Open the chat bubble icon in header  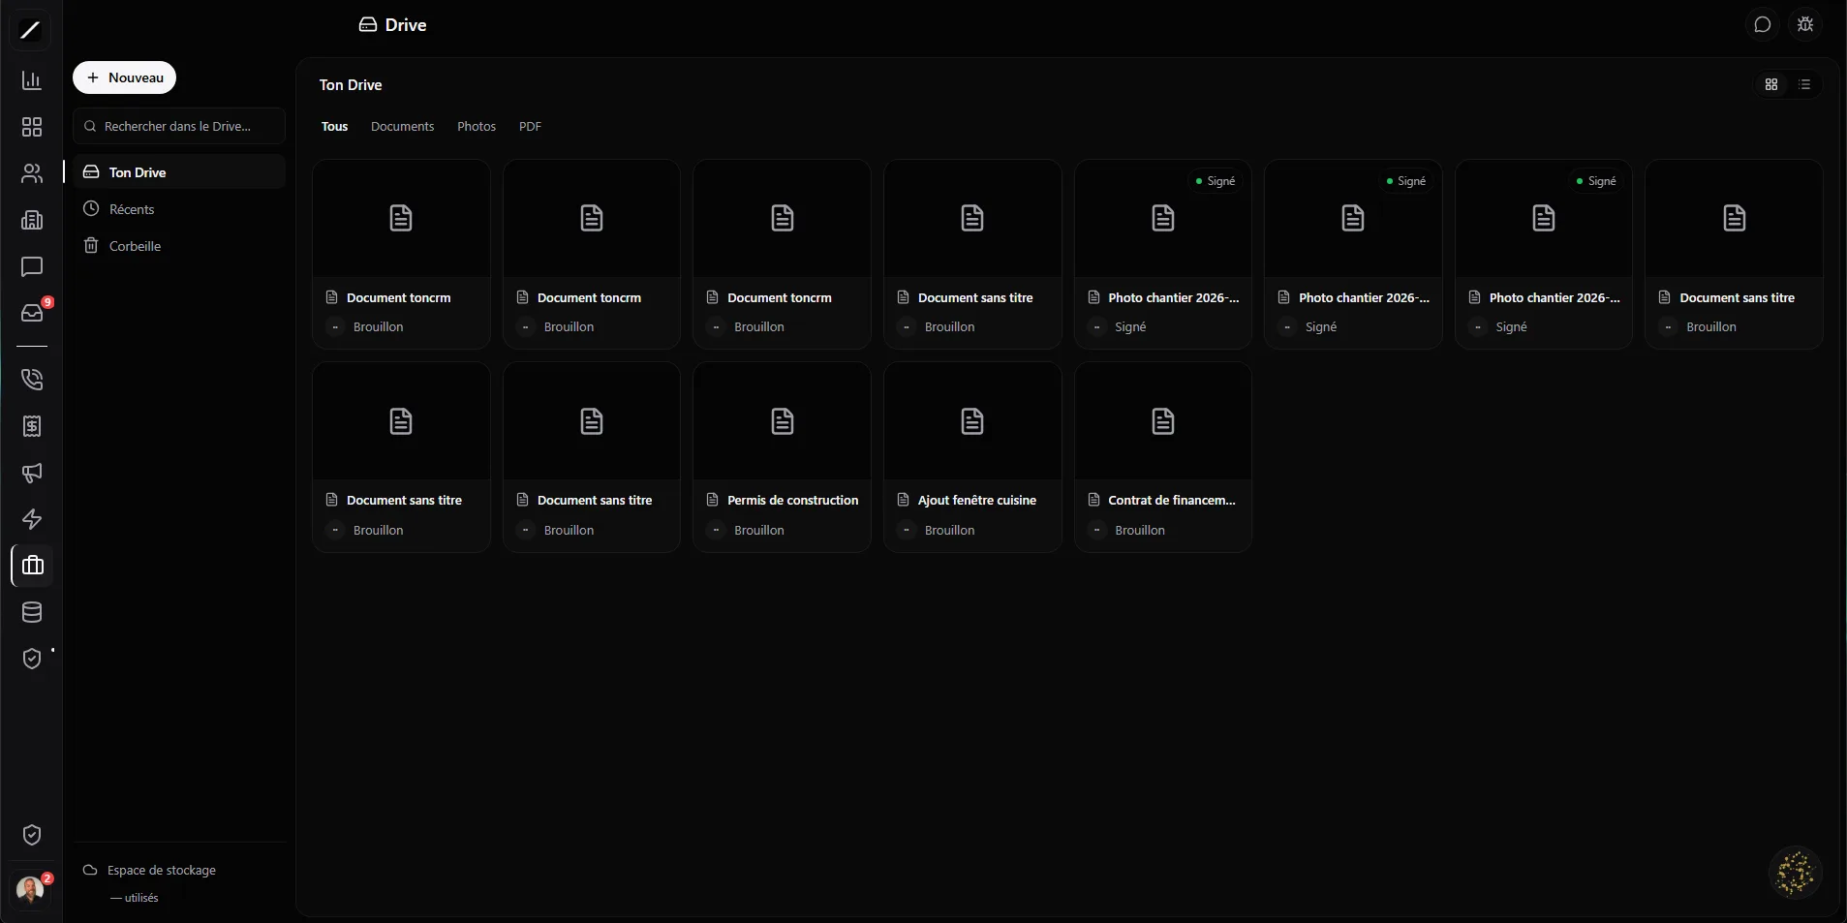click(1763, 25)
